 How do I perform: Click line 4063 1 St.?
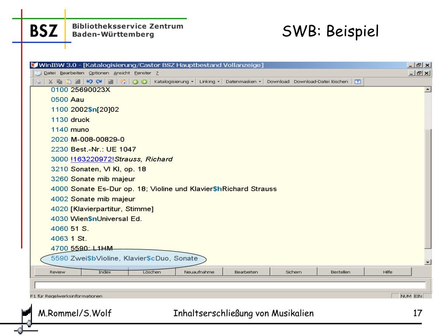69,238
